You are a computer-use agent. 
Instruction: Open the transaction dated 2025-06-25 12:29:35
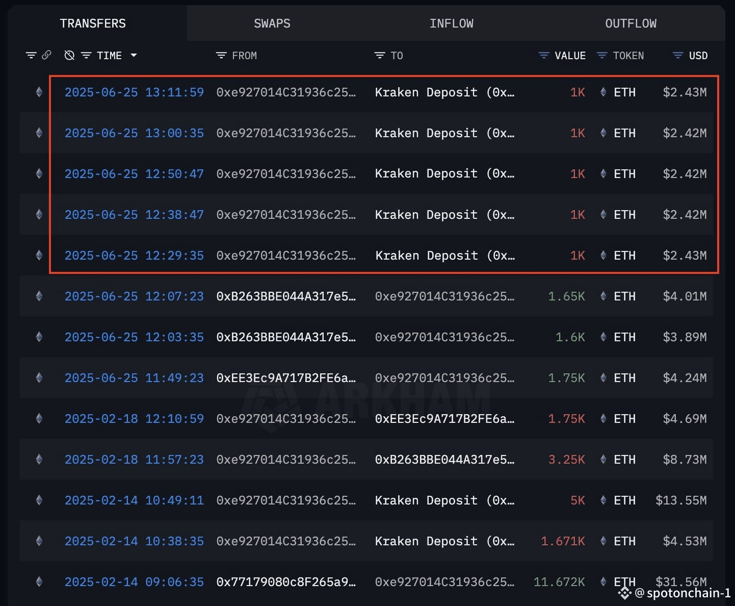[134, 256]
